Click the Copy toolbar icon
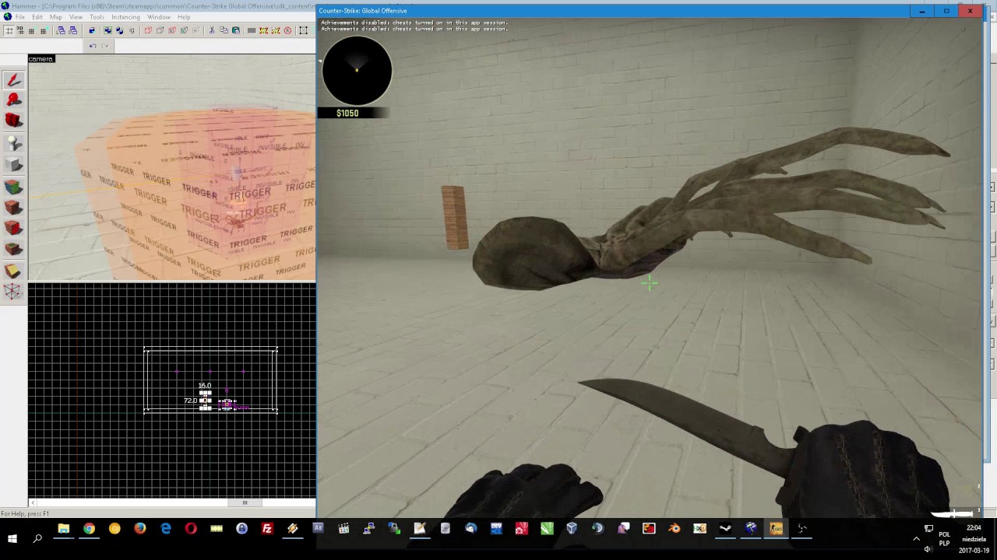This screenshot has height=560, width=997. click(x=224, y=30)
